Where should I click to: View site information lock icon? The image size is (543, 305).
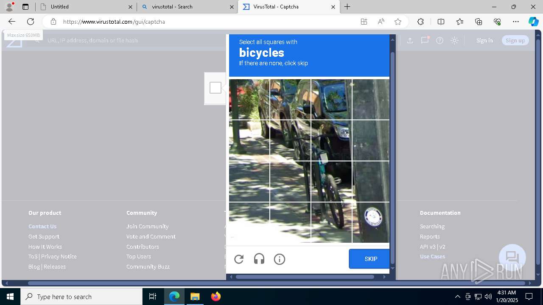pos(53,22)
